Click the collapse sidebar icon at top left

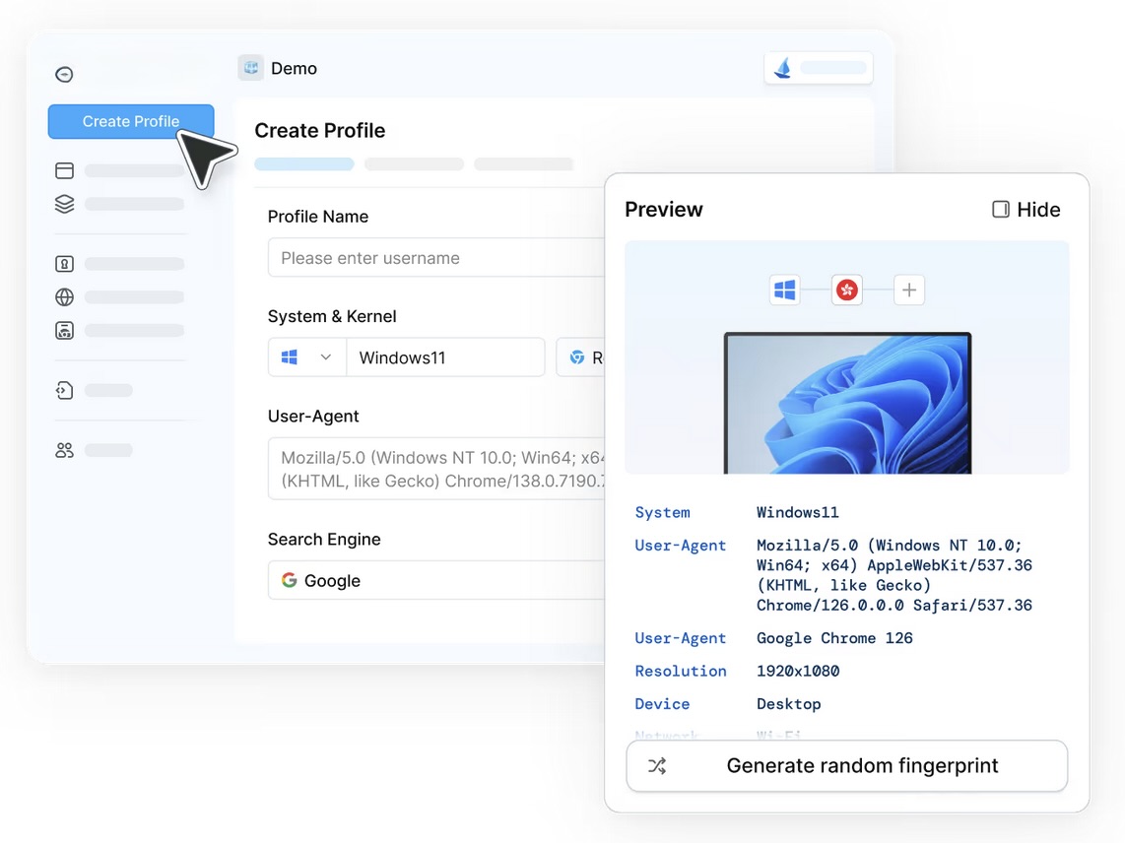[64, 74]
